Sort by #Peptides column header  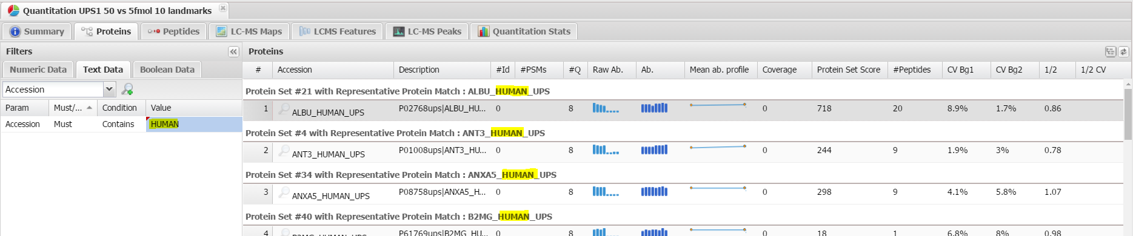915,70
